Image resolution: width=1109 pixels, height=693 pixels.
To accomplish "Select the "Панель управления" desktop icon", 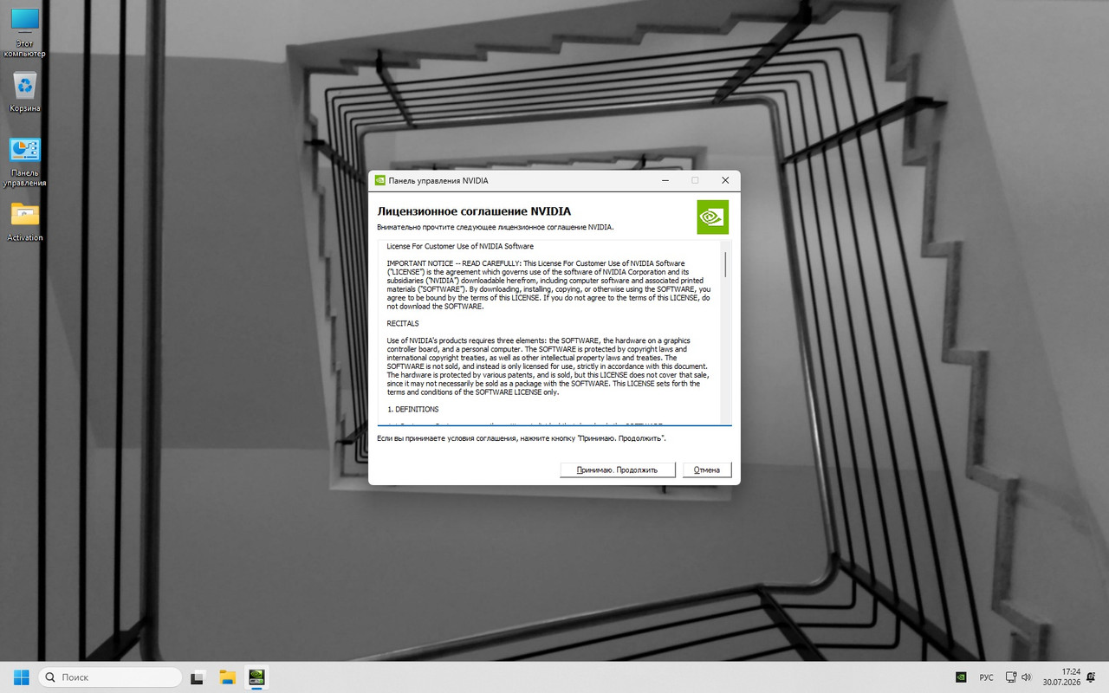I will click(x=24, y=162).
